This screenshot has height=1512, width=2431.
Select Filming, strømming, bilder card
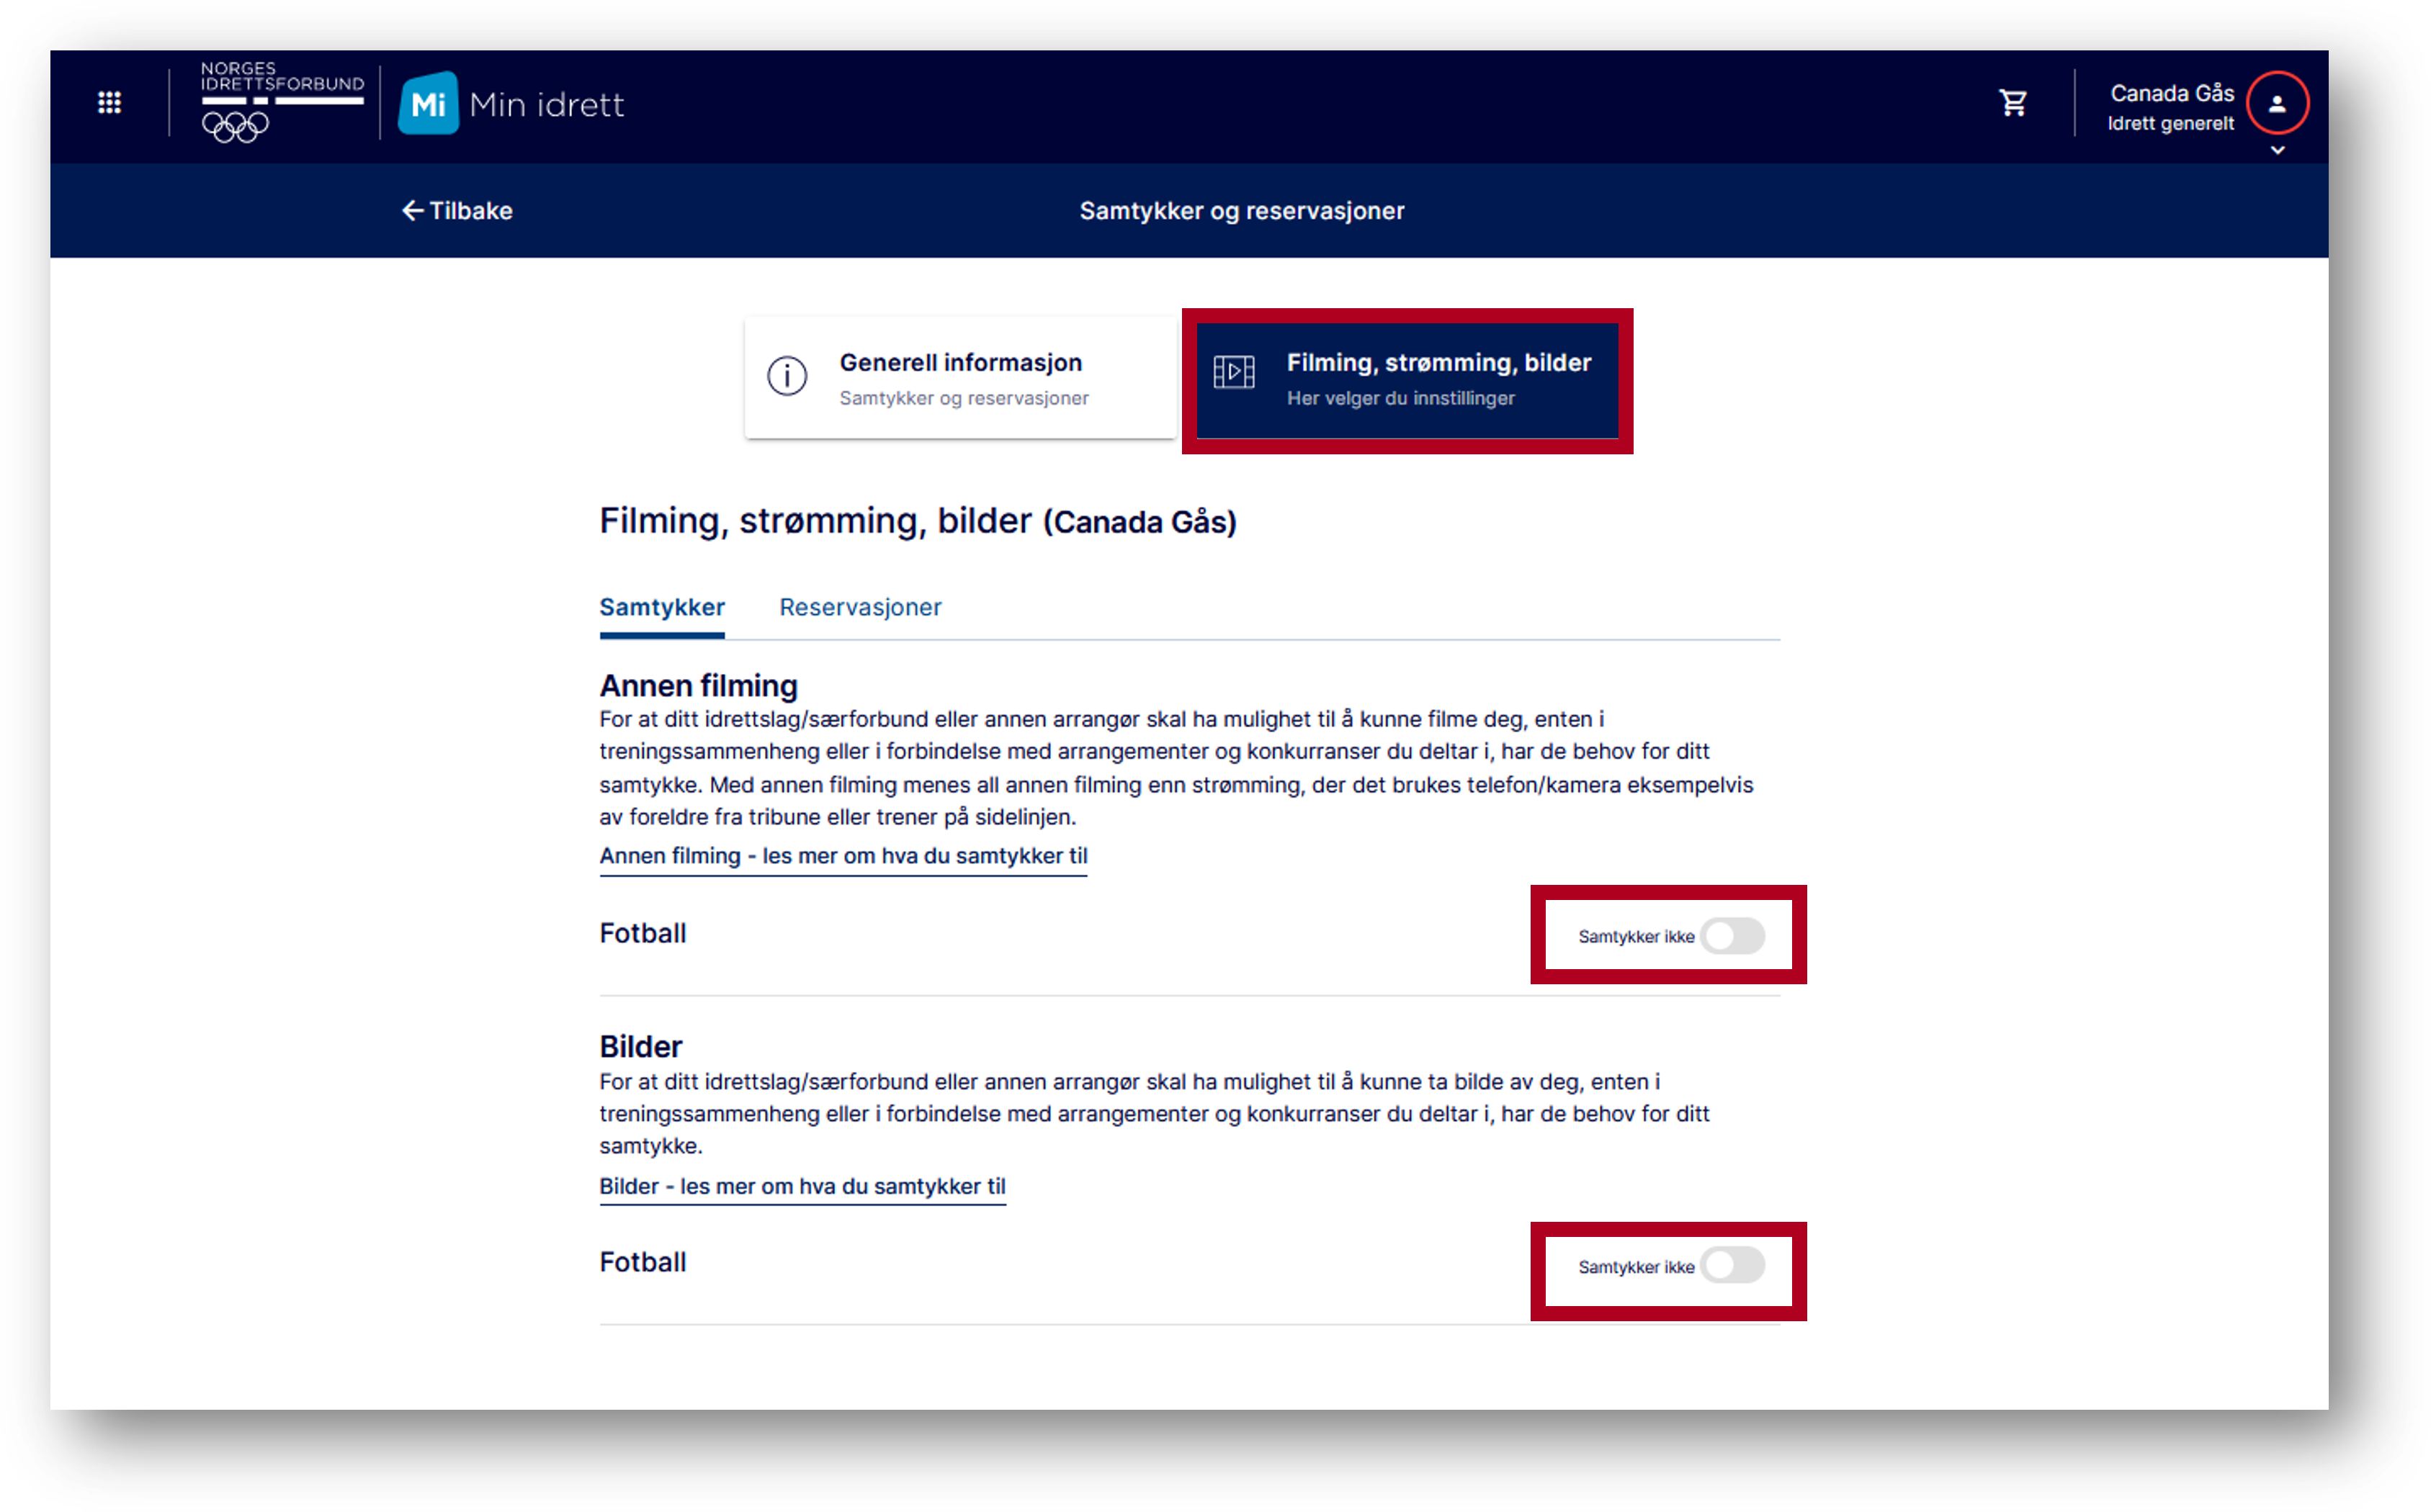[1407, 380]
